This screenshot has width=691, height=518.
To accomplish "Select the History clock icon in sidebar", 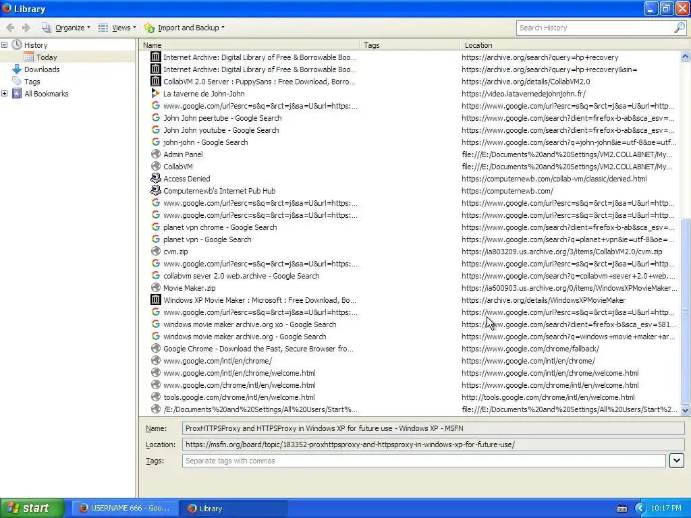I will coord(17,45).
